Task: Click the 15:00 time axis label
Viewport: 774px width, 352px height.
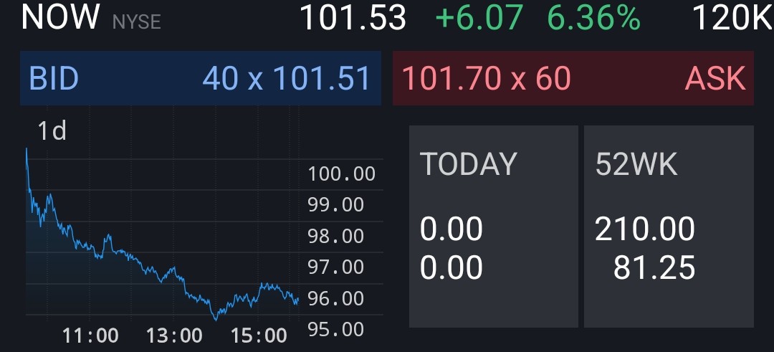Action: [259, 336]
